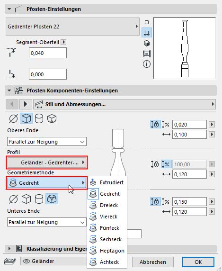
Task: Open the Oberes Ende Parallel zur Neigung dropdown
Action: [47, 142]
